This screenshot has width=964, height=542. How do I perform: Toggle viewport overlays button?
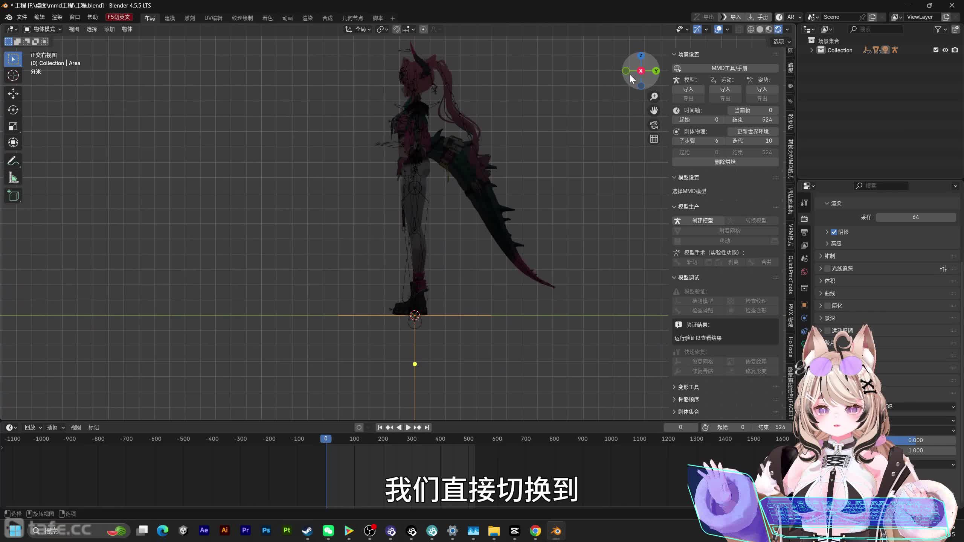[718, 29]
